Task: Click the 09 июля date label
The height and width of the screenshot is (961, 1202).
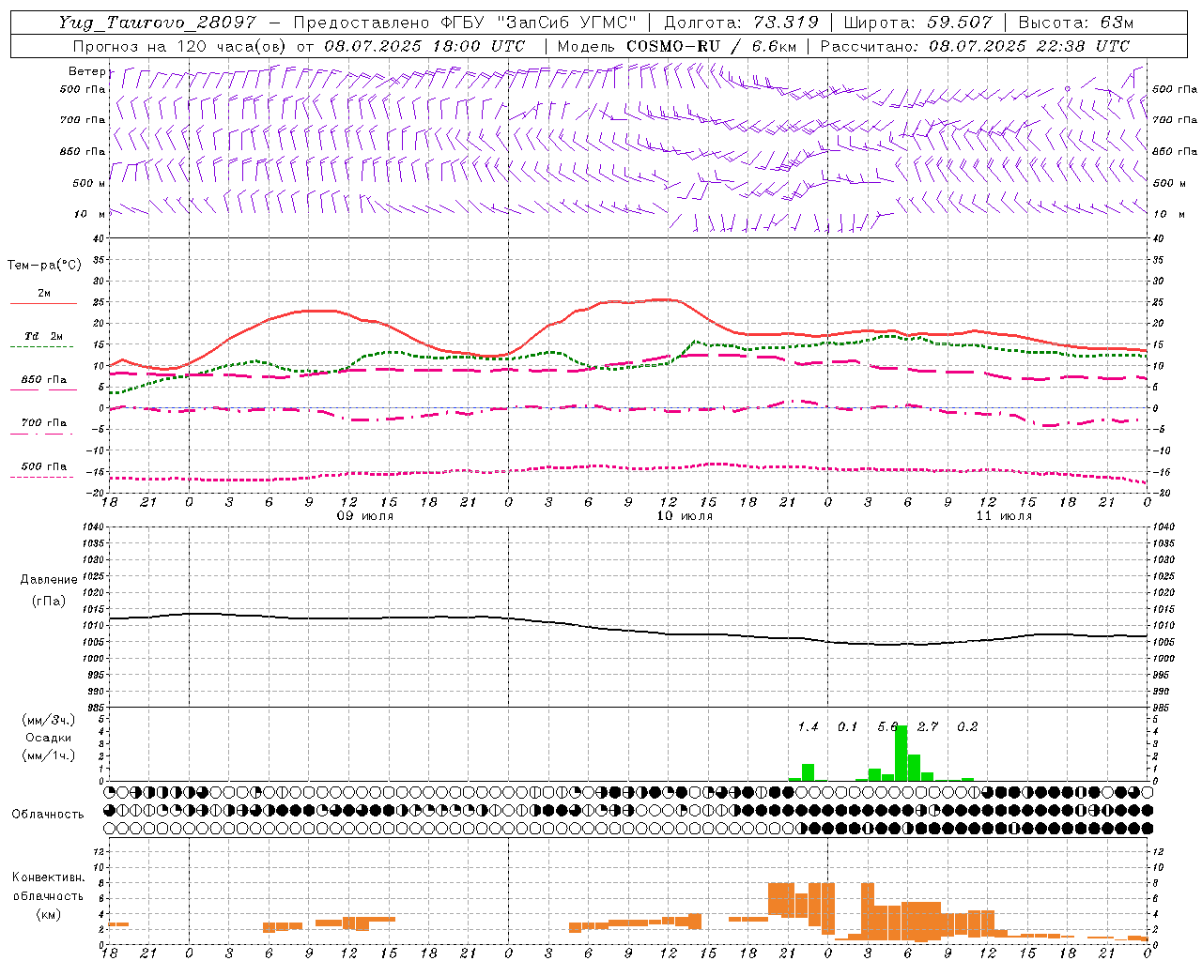Action: (365, 516)
